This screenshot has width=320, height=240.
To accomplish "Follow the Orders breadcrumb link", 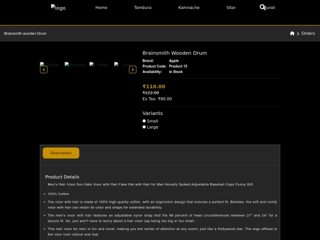I will [308, 33].
